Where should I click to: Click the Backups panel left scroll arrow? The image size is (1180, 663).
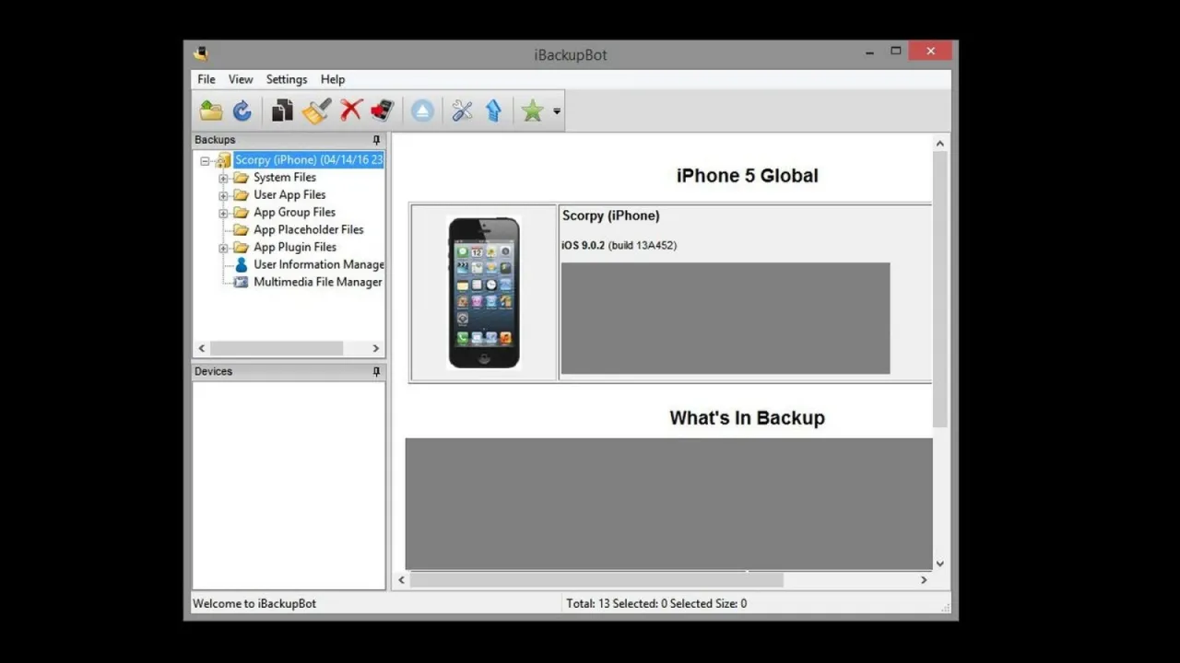coord(202,348)
